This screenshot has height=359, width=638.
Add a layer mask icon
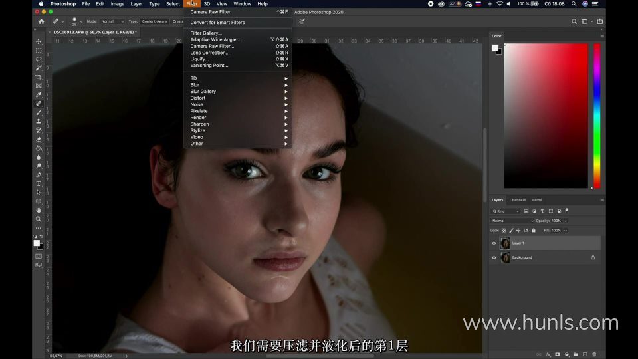558,354
